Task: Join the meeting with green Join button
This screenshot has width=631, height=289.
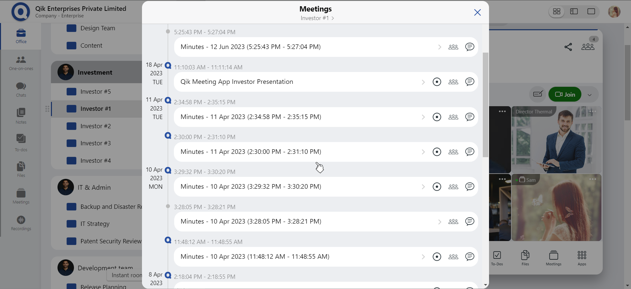Action: pos(565,94)
